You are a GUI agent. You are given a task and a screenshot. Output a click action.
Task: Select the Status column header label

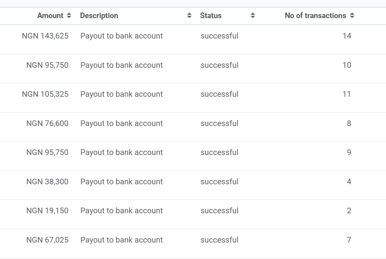(x=211, y=15)
